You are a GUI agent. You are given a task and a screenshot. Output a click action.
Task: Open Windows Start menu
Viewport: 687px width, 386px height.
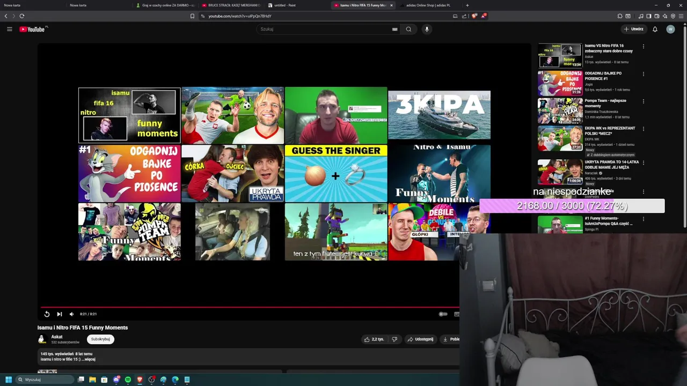8,380
